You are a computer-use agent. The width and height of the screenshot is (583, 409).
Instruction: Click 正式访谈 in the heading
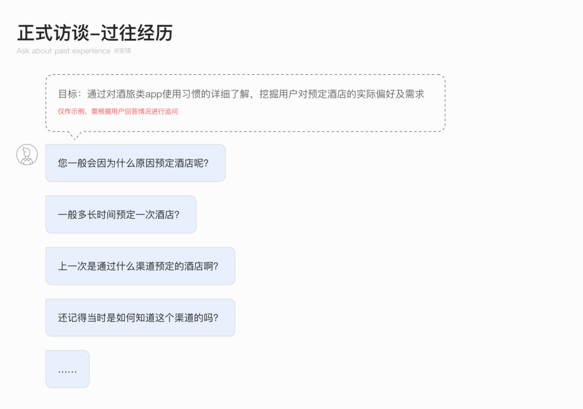click(53, 33)
